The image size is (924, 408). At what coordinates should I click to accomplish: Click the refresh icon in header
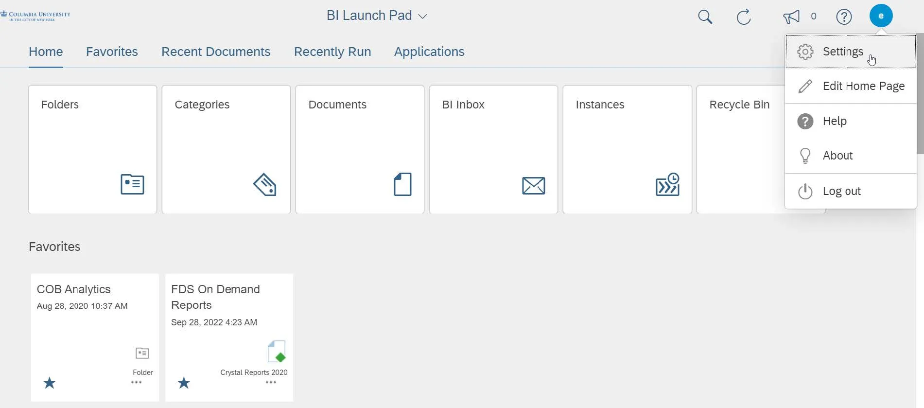[x=744, y=17]
